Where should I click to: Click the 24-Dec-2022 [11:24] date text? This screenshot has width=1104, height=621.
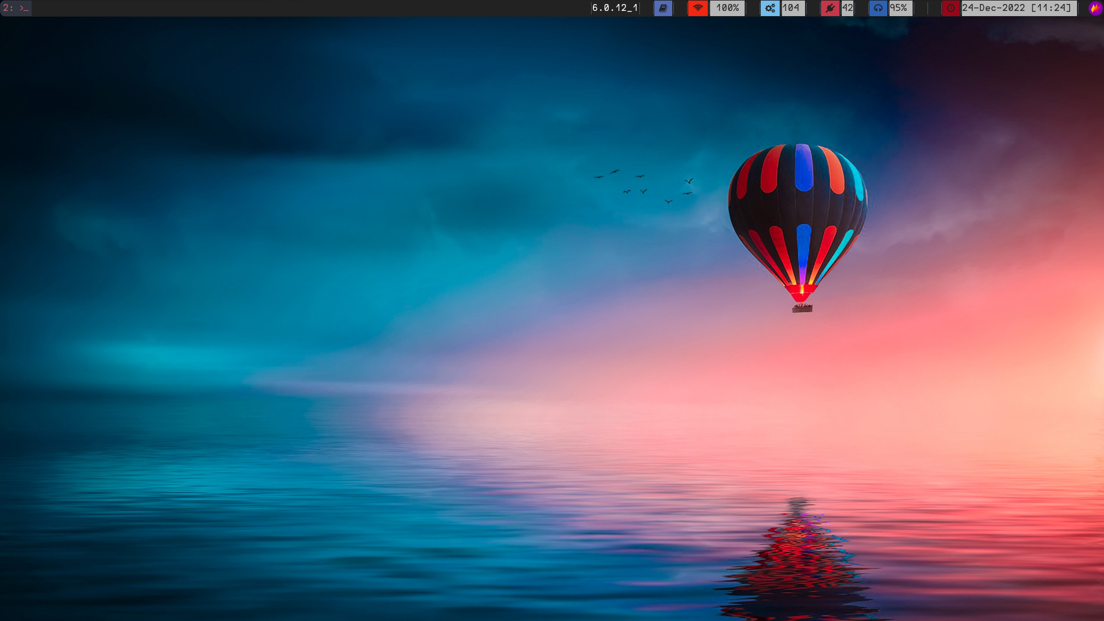(x=1017, y=8)
